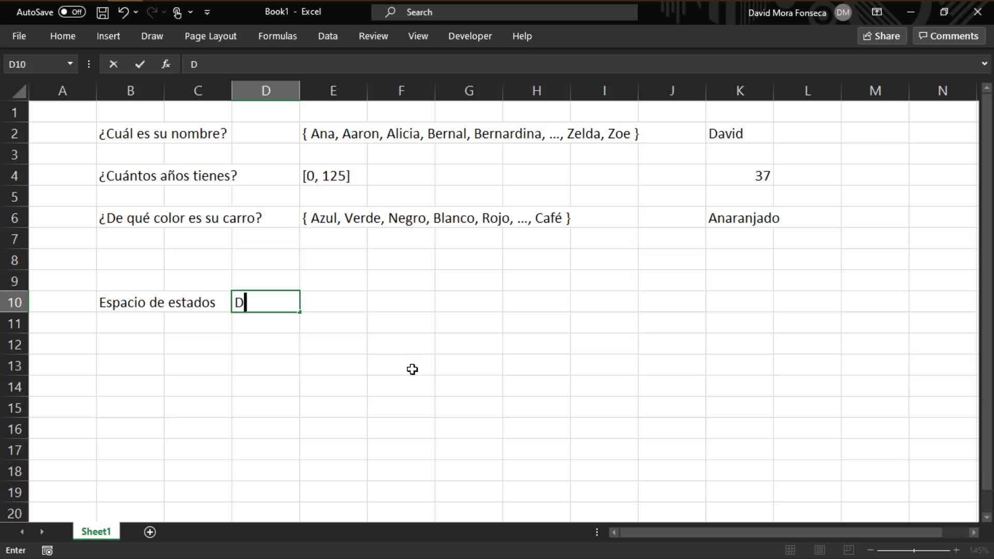This screenshot has width=994, height=559.
Task: Open the Developer tab
Action: [x=470, y=36]
